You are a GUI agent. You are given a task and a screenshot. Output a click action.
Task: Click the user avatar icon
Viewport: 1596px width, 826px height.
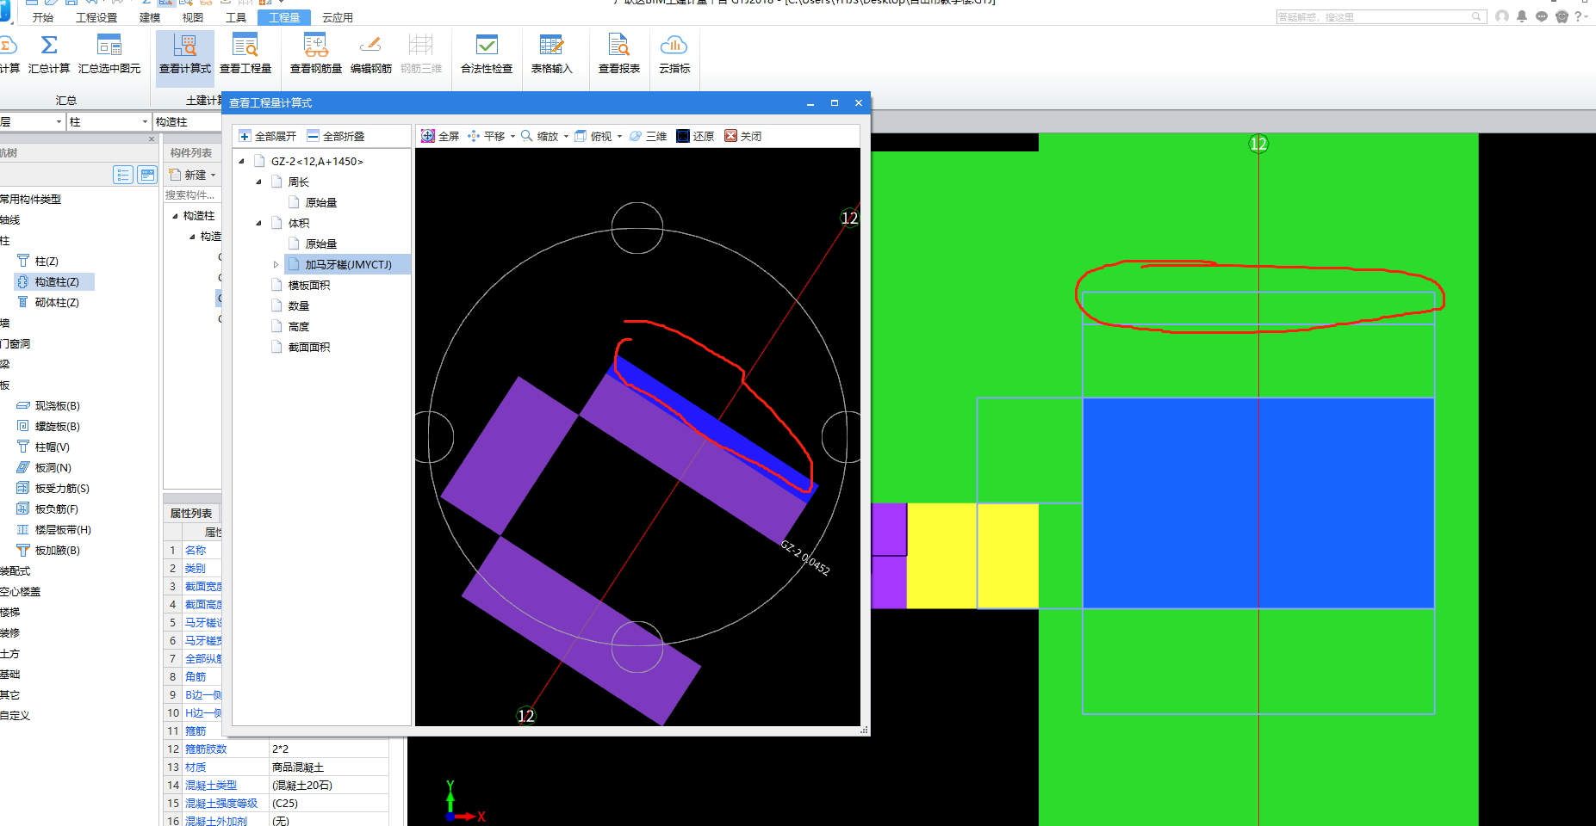point(1502,16)
